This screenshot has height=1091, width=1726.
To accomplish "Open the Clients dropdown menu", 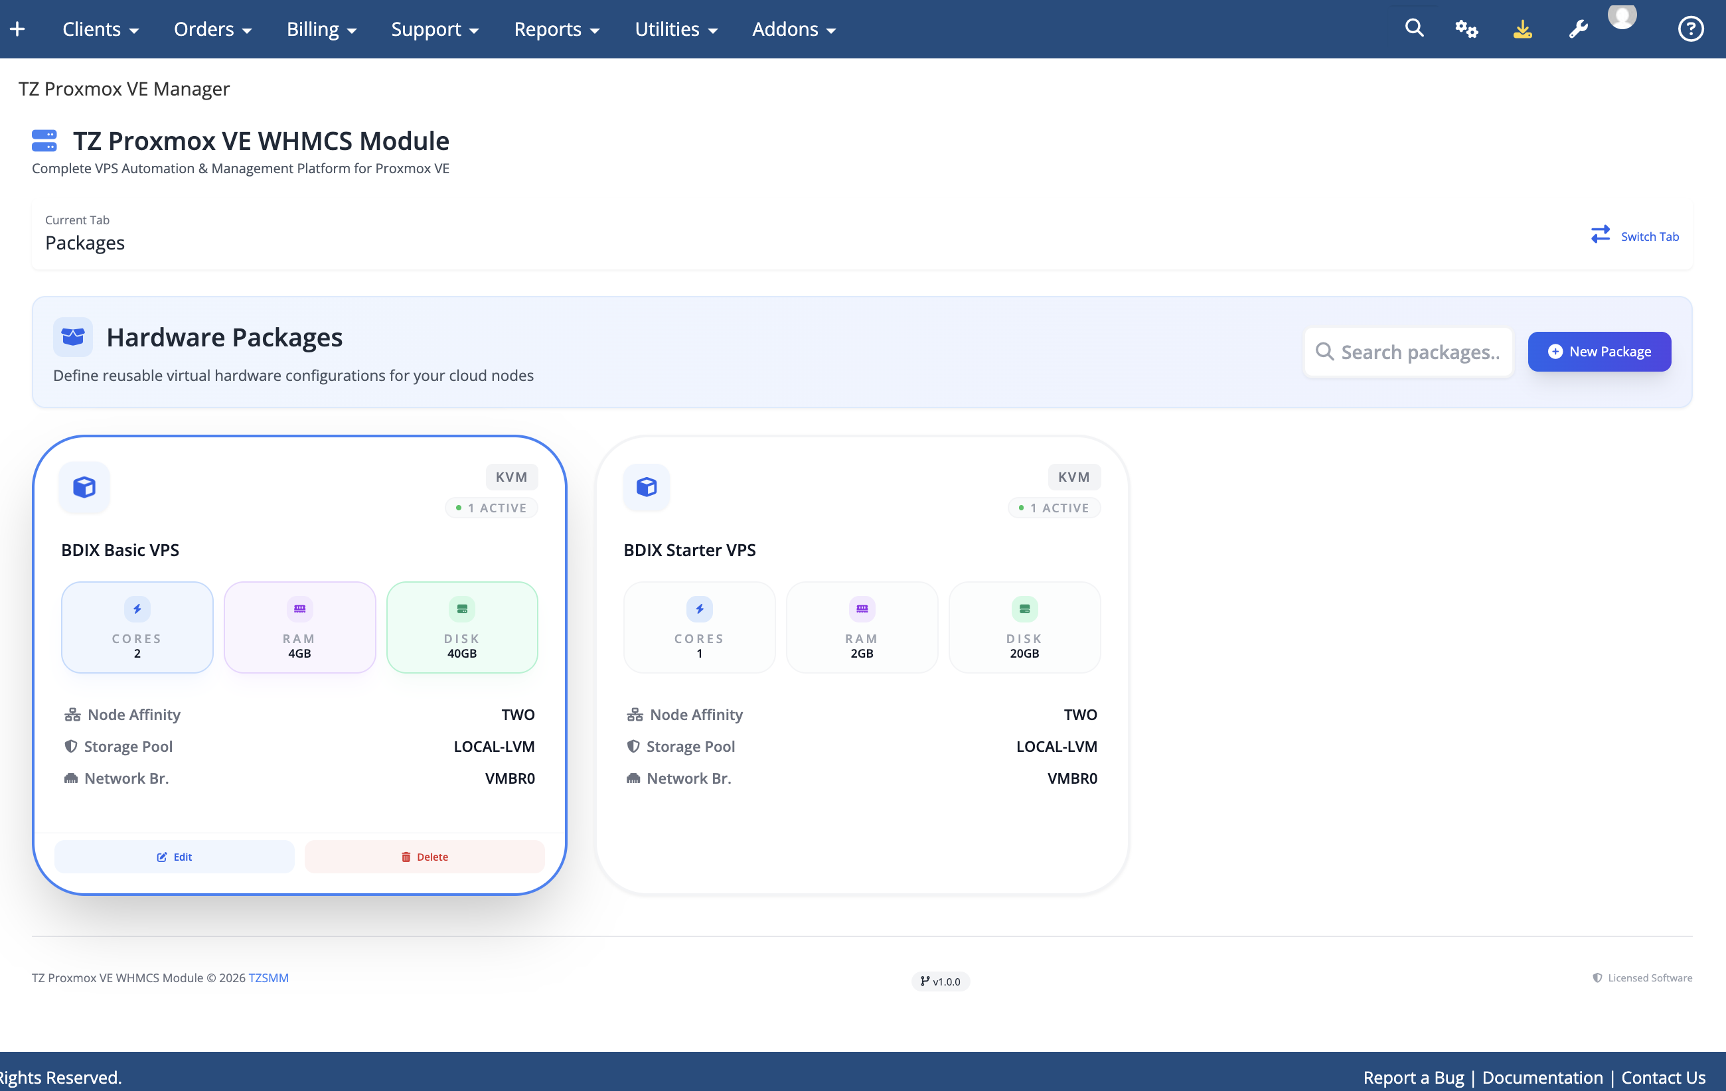I will click(101, 29).
